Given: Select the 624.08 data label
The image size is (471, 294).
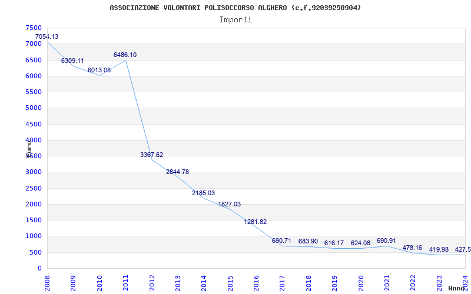Looking at the screenshot, I should coord(360,243).
